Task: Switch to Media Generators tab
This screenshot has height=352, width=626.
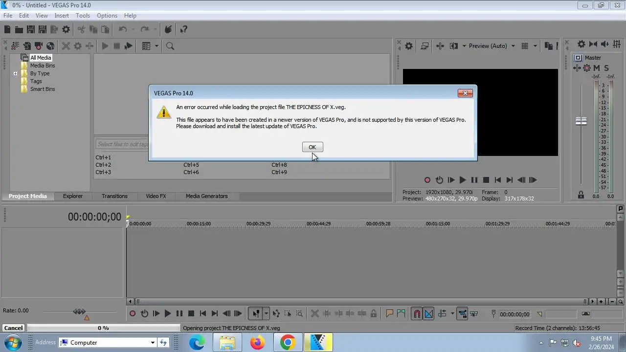Action: 206,196
